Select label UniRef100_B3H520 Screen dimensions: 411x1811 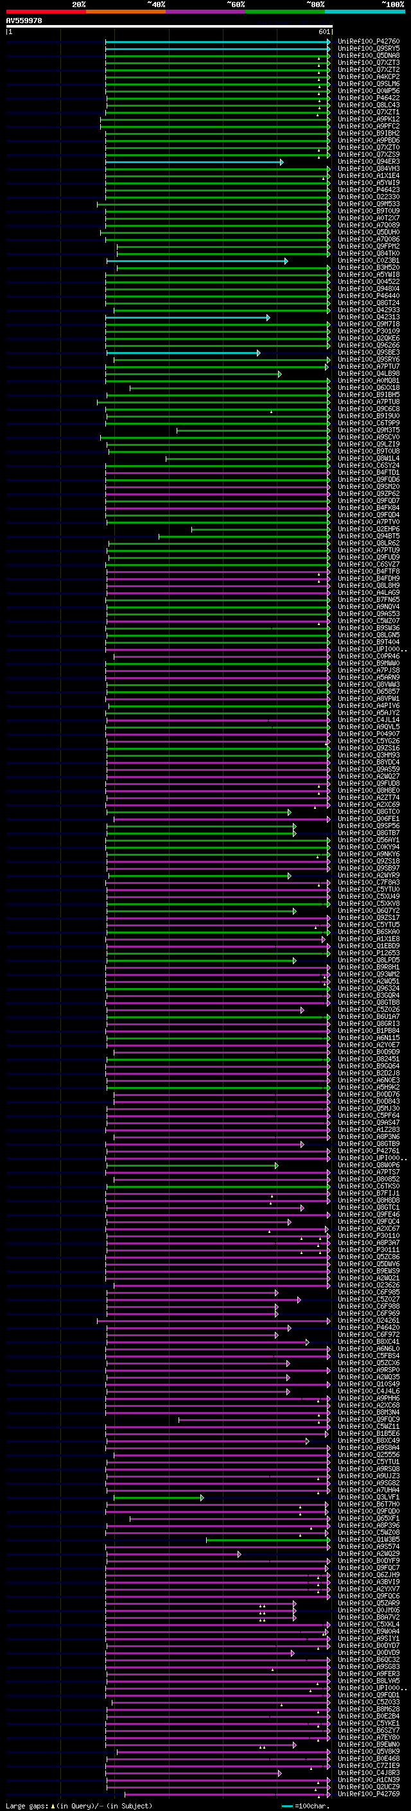(369, 268)
